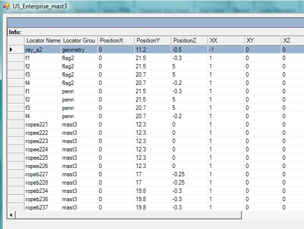Select the ropeb234 locator cell
Image resolution: width=304 pixels, height=229 pixels.
pos(43,191)
